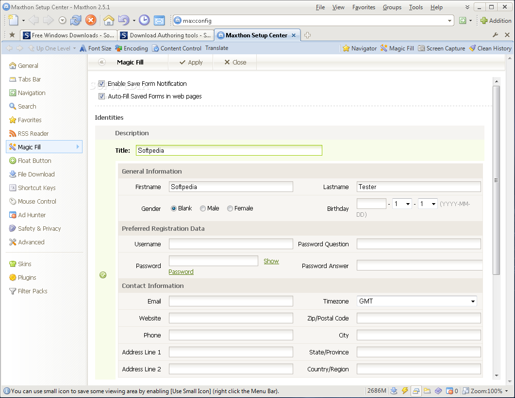Close the Maxthon Setup Center tab
This screenshot has height=398, width=515.
point(294,35)
